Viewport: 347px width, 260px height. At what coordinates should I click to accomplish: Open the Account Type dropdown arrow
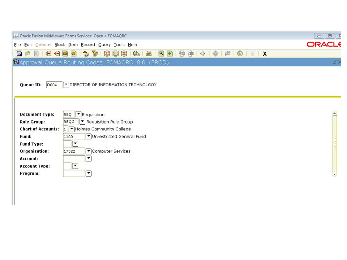[75, 166]
